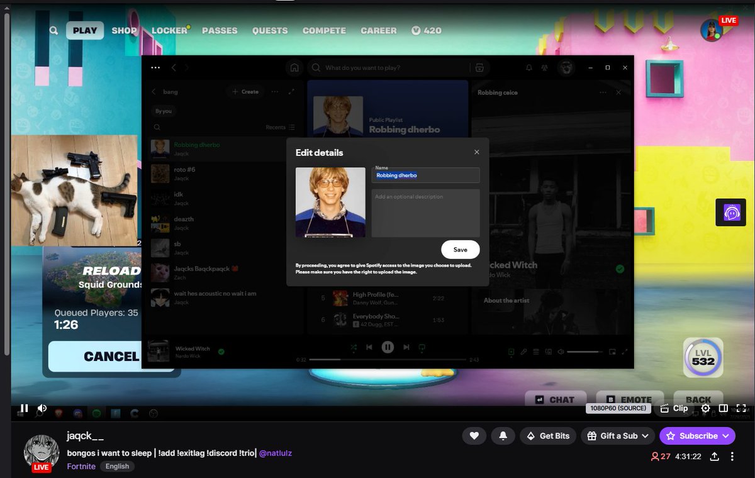Mute the Twitch stream volume
This screenshot has width=755, height=478.
[42, 408]
